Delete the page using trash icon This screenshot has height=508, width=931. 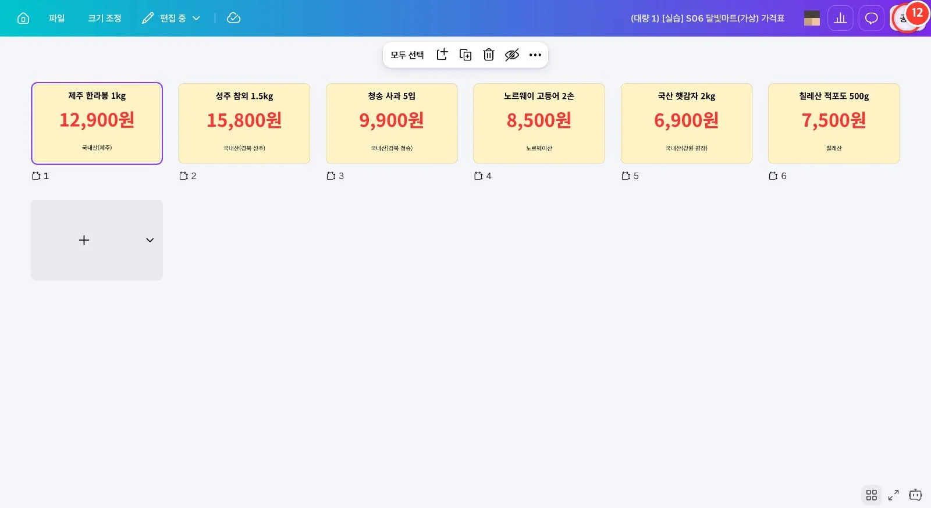[x=489, y=55]
